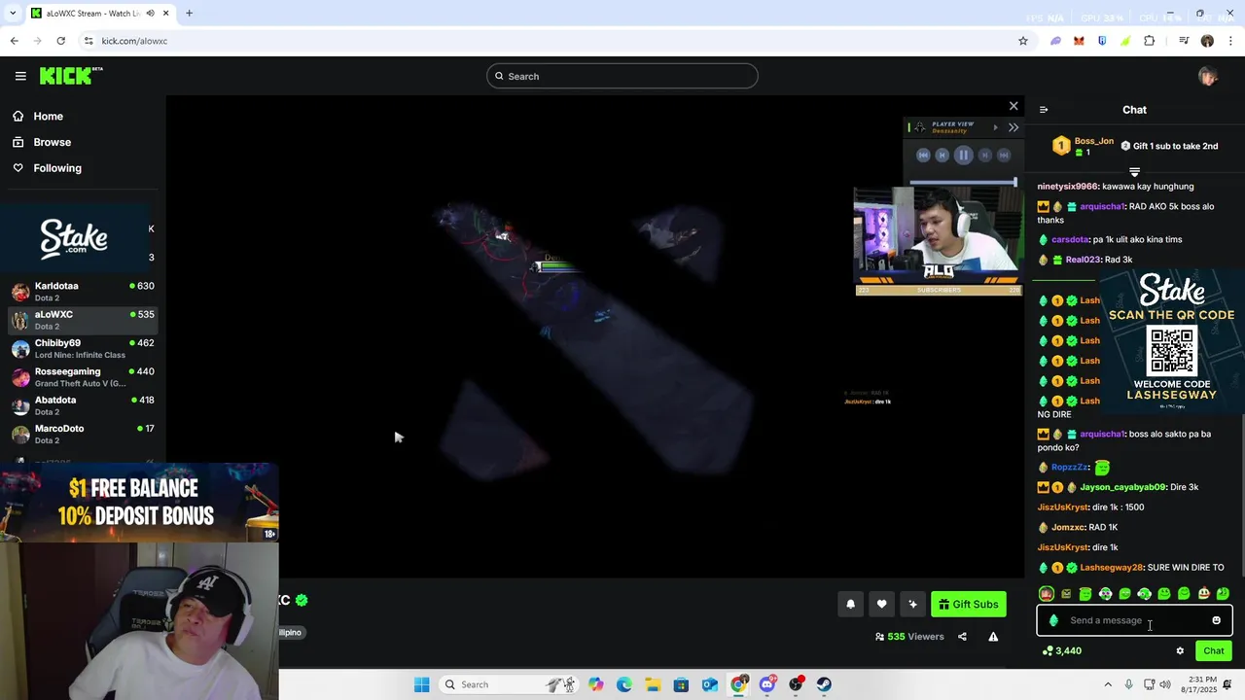
Task: Open Real023 username in chat
Action: click(x=1083, y=260)
